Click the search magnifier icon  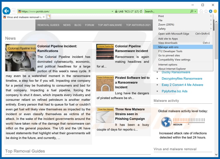pyautogui.click(x=192, y=11)
